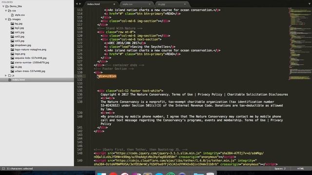Open Spaces: 2 indentation settings
The image size is (312, 175).
pyautogui.click(x=280, y=169)
